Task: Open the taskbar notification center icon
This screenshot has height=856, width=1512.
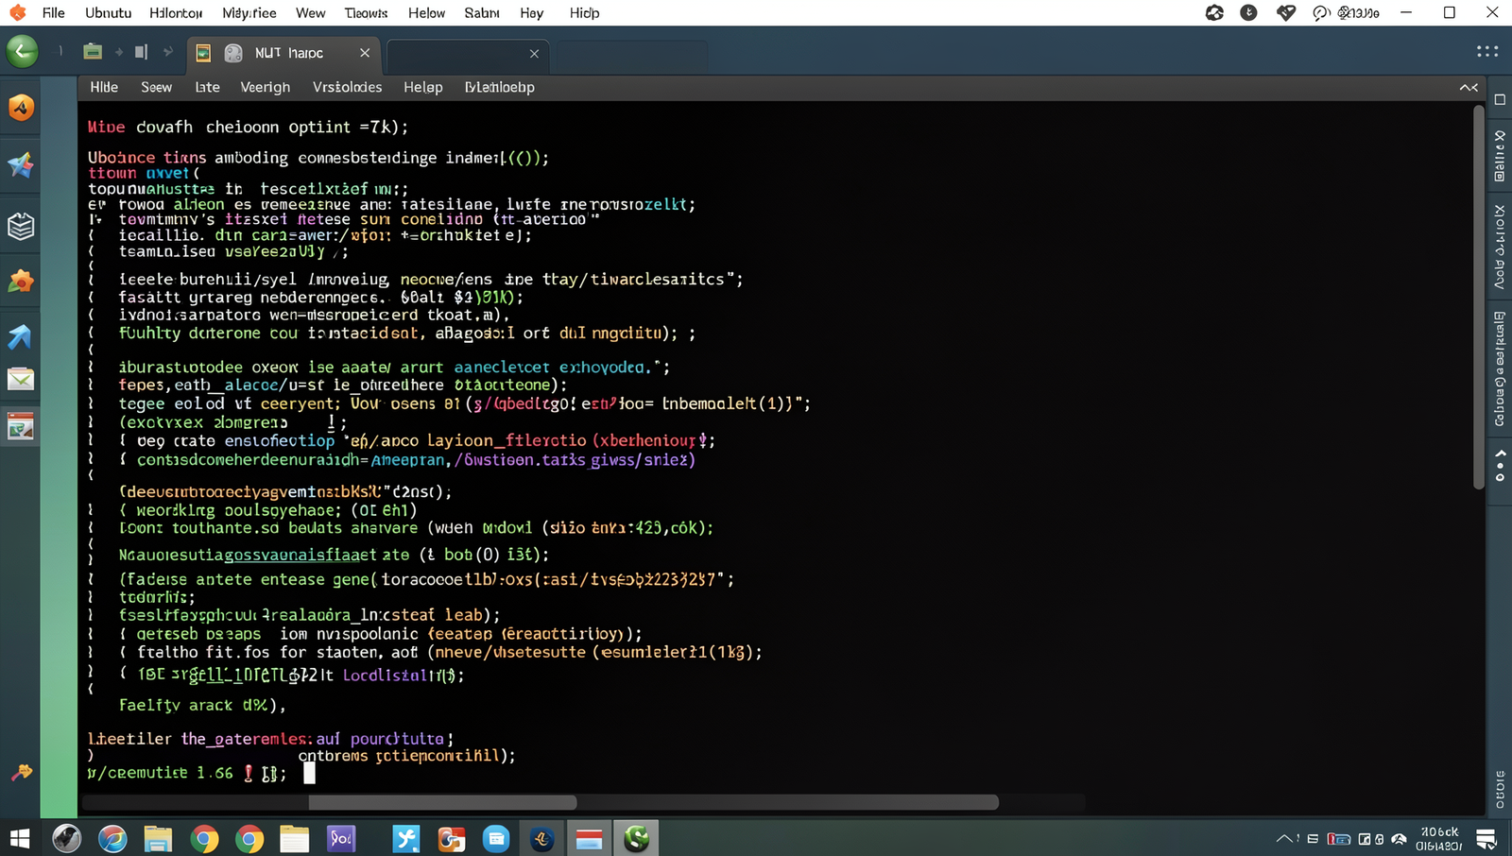Action: (1486, 838)
